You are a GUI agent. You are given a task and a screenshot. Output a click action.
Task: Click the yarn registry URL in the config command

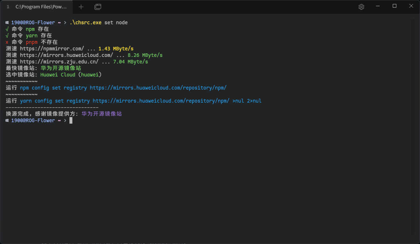point(161,100)
